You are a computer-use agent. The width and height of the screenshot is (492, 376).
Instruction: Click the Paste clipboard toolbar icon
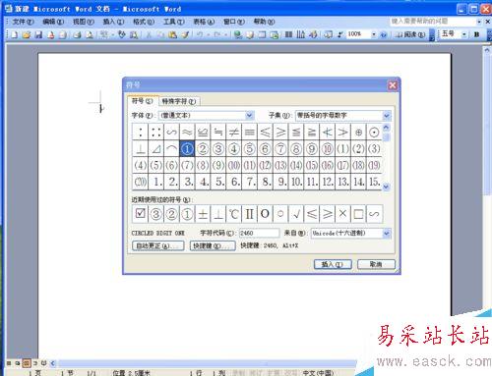pos(173,34)
